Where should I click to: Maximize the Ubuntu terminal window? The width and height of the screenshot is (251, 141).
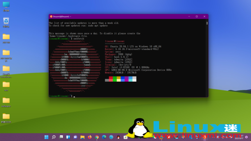pos(197,17)
